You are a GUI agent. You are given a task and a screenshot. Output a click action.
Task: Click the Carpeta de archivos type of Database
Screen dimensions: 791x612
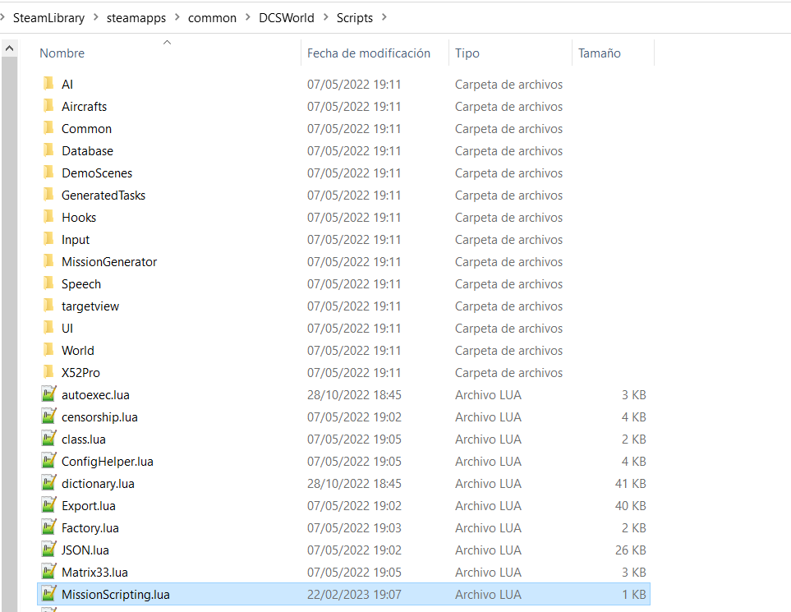tap(508, 151)
